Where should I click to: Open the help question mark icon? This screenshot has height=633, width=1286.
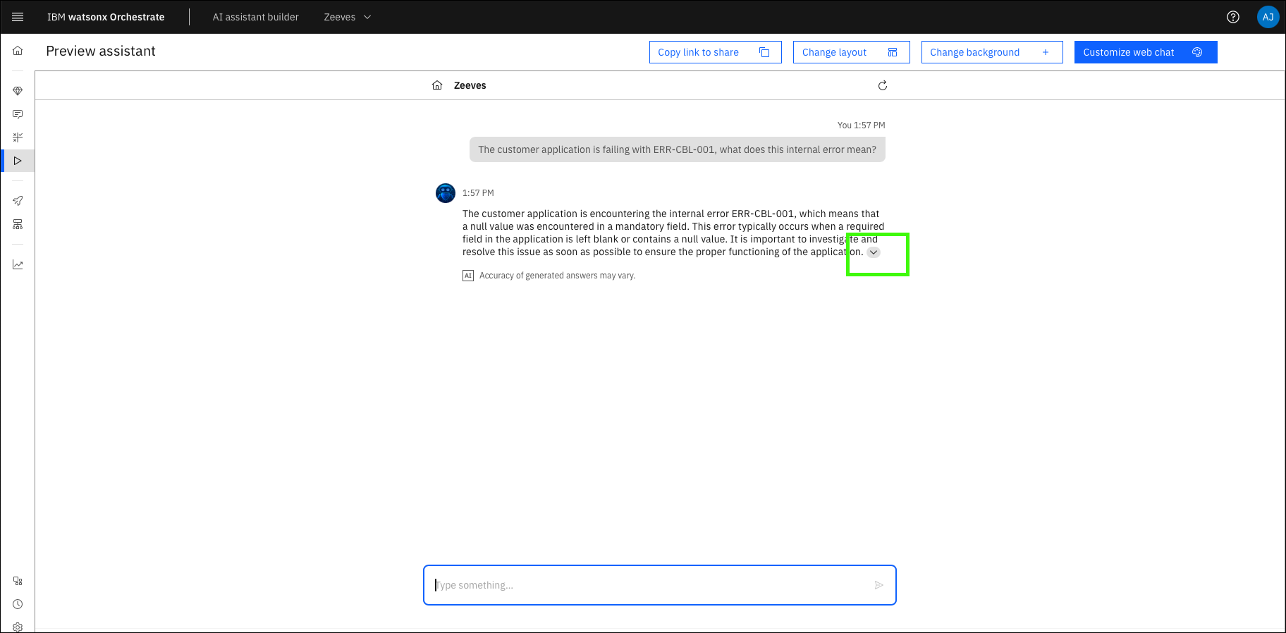pyautogui.click(x=1232, y=17)
